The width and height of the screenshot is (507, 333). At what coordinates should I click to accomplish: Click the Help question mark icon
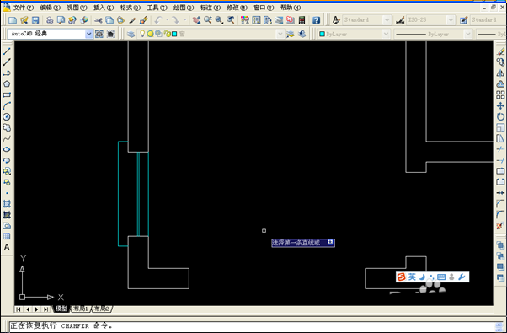[316, 20]
